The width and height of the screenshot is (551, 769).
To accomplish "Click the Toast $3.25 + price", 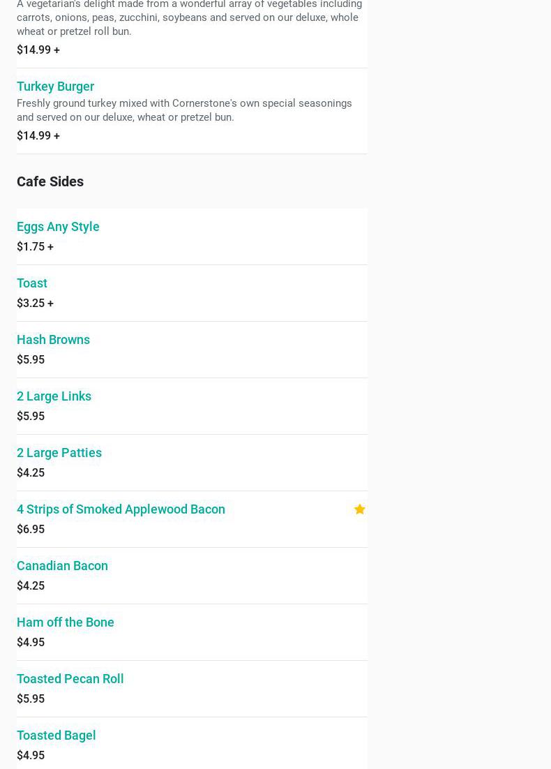I will pyautogui.click(x=35, y=304).
